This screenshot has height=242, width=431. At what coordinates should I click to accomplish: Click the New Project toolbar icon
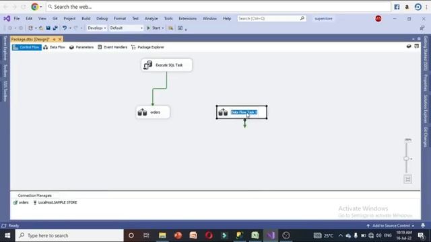pyautogui.click(x=30, y=28)
